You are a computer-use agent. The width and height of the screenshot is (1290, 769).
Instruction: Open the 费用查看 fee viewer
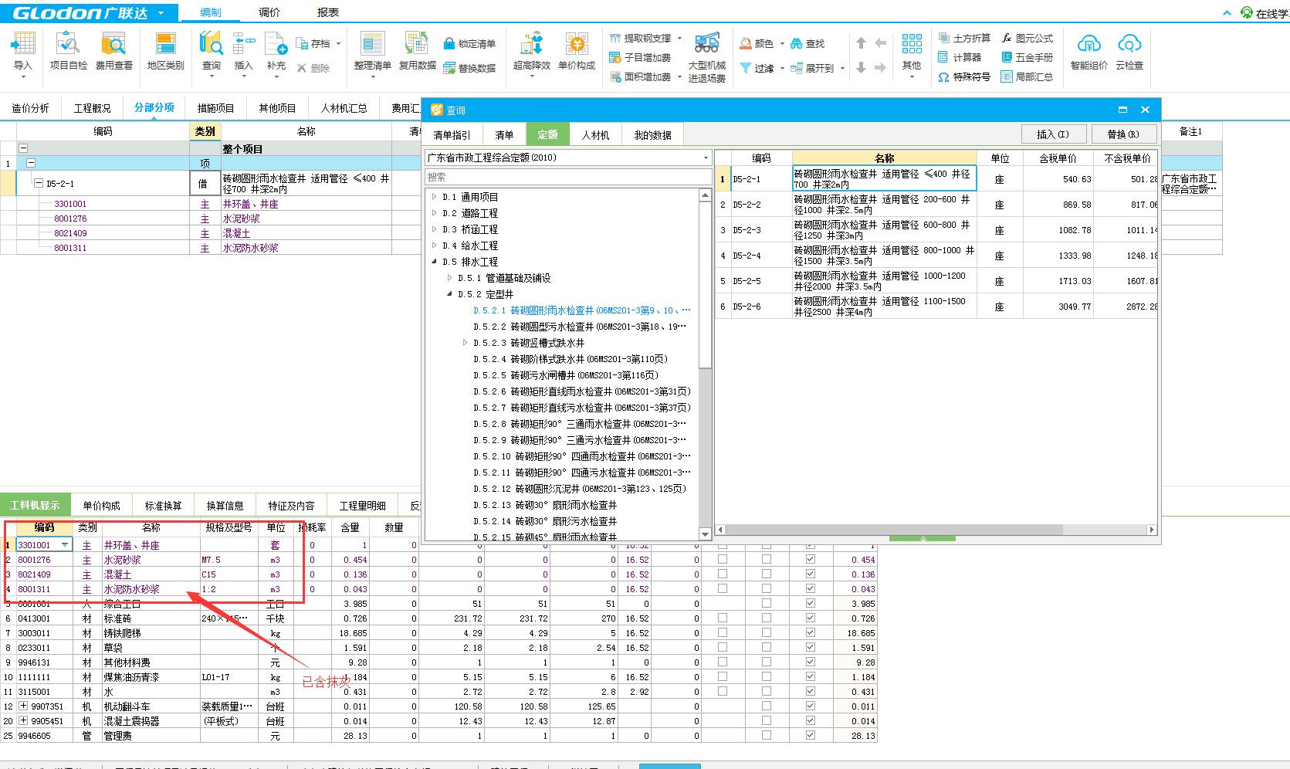click(x=113, y=51)
